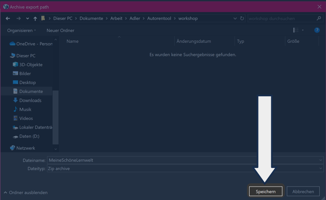Viewport: 326px width, 200px height.
Task: Click the Speichern button
Action: point(266,191)
